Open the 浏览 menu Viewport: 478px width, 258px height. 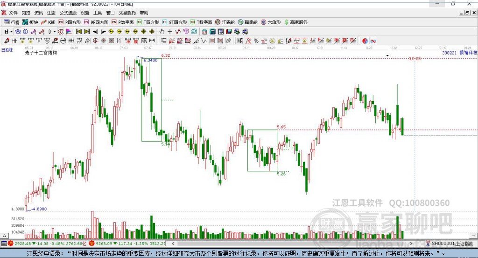26,13
